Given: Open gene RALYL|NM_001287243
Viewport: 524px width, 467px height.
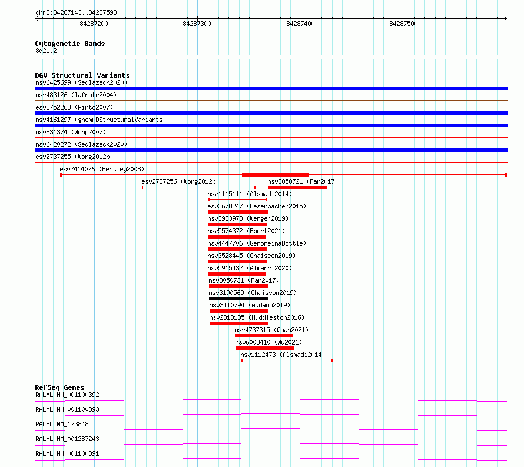Looking at the screenshot, I should click(67, 439).
